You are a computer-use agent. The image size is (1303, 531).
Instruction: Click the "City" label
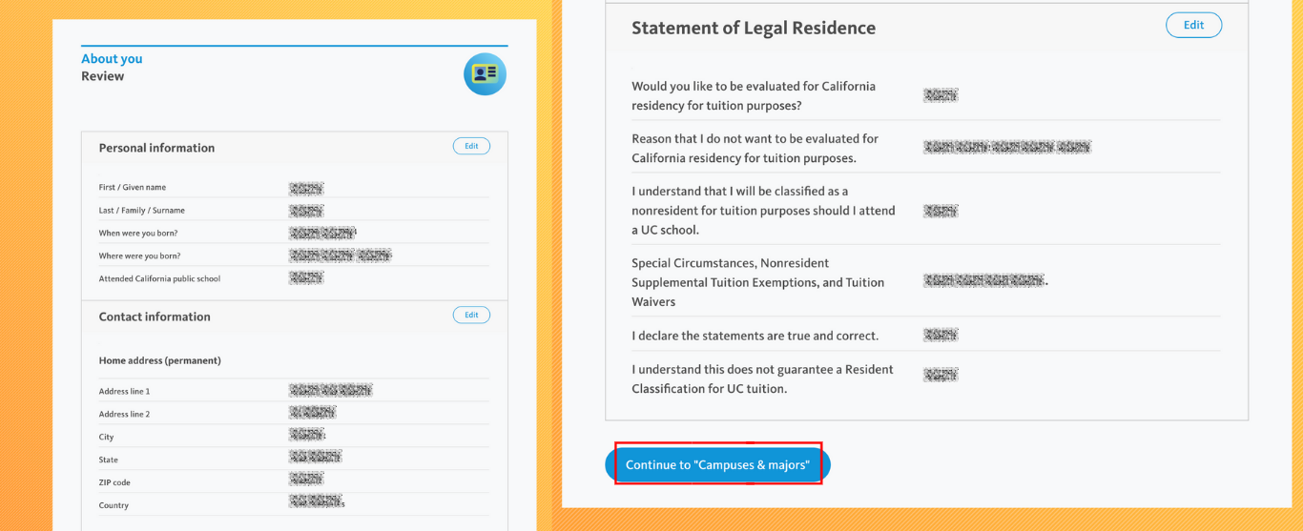click(x=106, y=438)
